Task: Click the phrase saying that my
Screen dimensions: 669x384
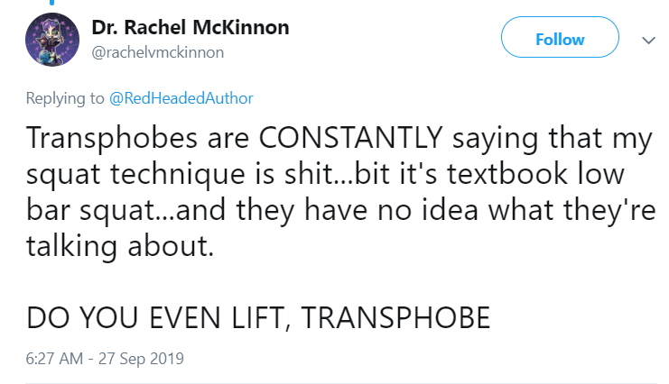Action: coord(553,139)
